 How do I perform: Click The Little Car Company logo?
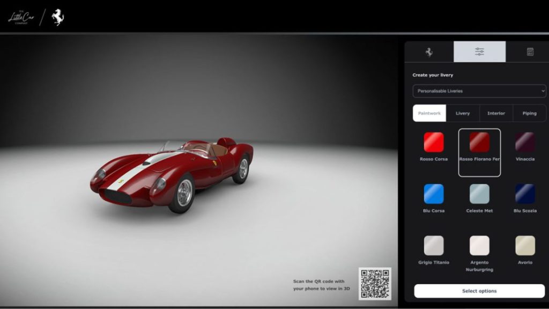click(21, 18)
